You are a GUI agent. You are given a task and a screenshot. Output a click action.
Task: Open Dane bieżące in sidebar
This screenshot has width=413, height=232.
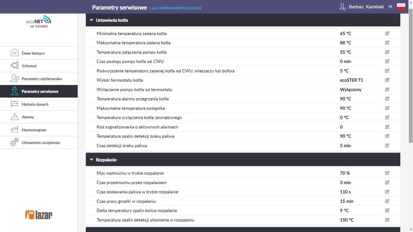pyautogui.click(x=33, y=53)
